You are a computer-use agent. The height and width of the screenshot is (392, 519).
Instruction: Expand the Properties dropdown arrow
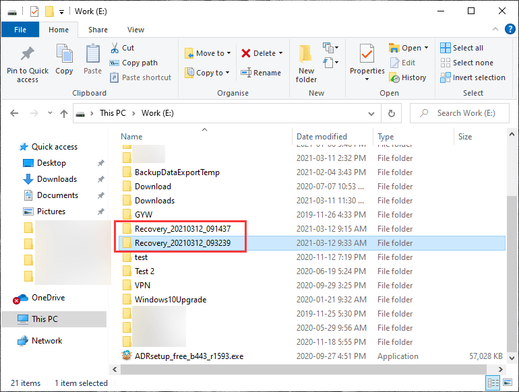367,79
